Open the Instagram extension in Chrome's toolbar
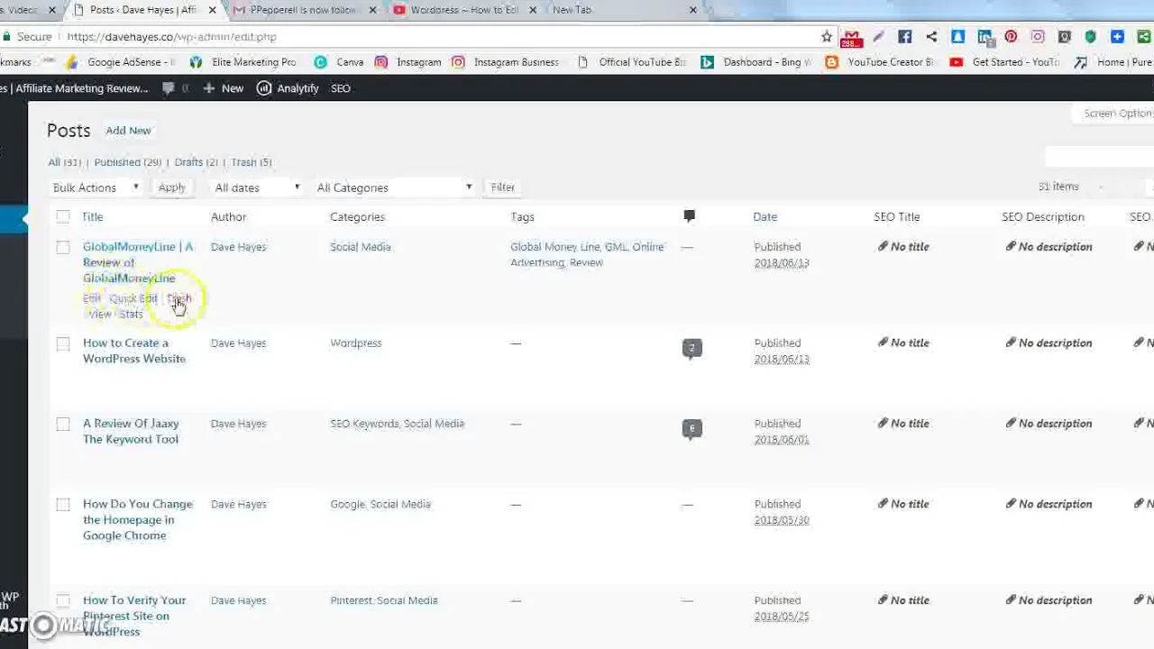Image resolution: width=1154 pixels, height=649 pixels. (x=1038, y=37)
